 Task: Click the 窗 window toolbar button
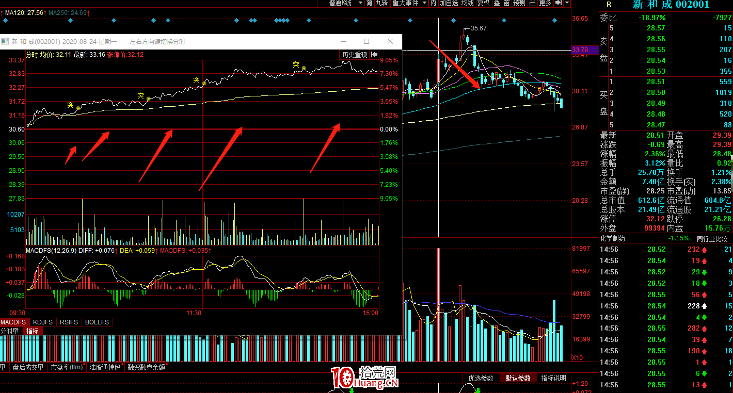506,3
